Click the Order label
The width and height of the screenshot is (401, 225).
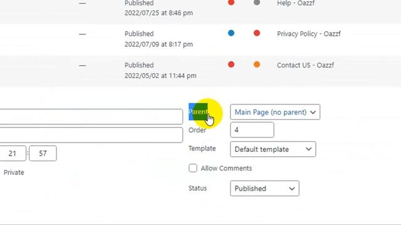tap(197, 130)
